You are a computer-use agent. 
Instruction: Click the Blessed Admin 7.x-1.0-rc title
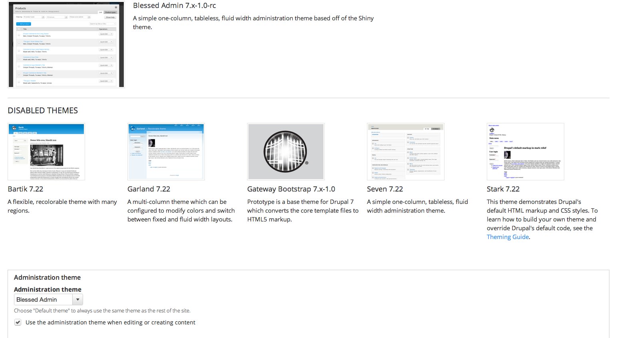tap(175, 6)
